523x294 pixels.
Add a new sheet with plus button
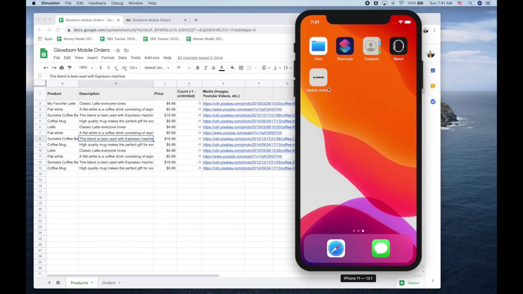49,283
